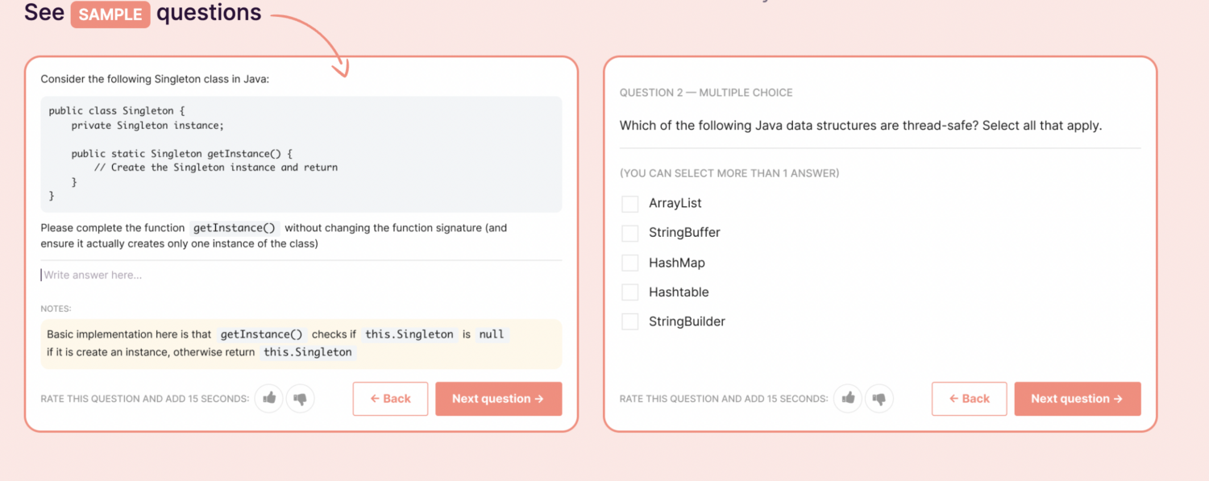The image size is (1209, 481).
Task: Mark Hashtable as thread-safe
Action: point(629,292)
